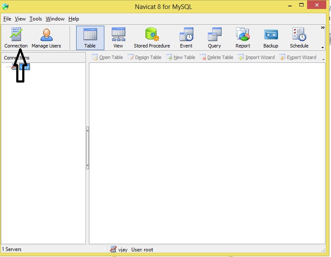Screen dimensions: 331x257
Task: Launch the Import Wizard
Action: tap(256, 57)
